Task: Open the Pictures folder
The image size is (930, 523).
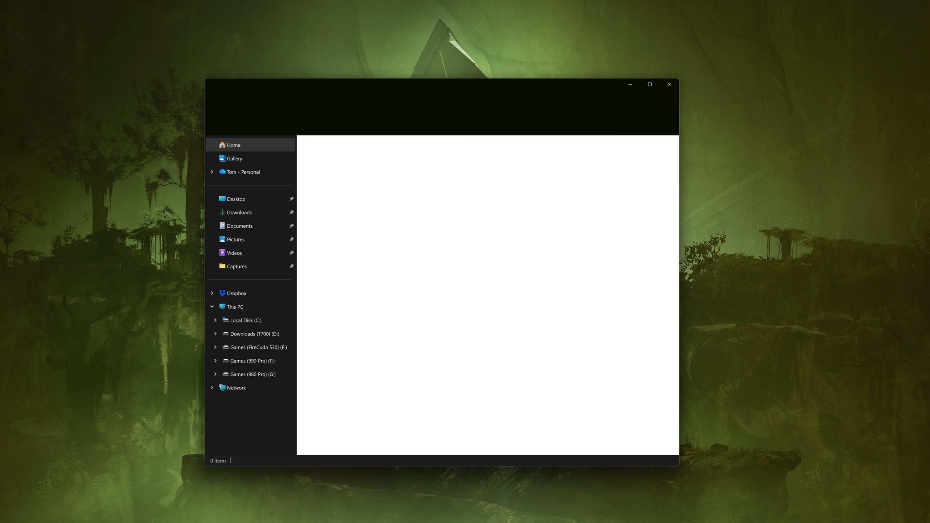Action: (x=235, y=239)
